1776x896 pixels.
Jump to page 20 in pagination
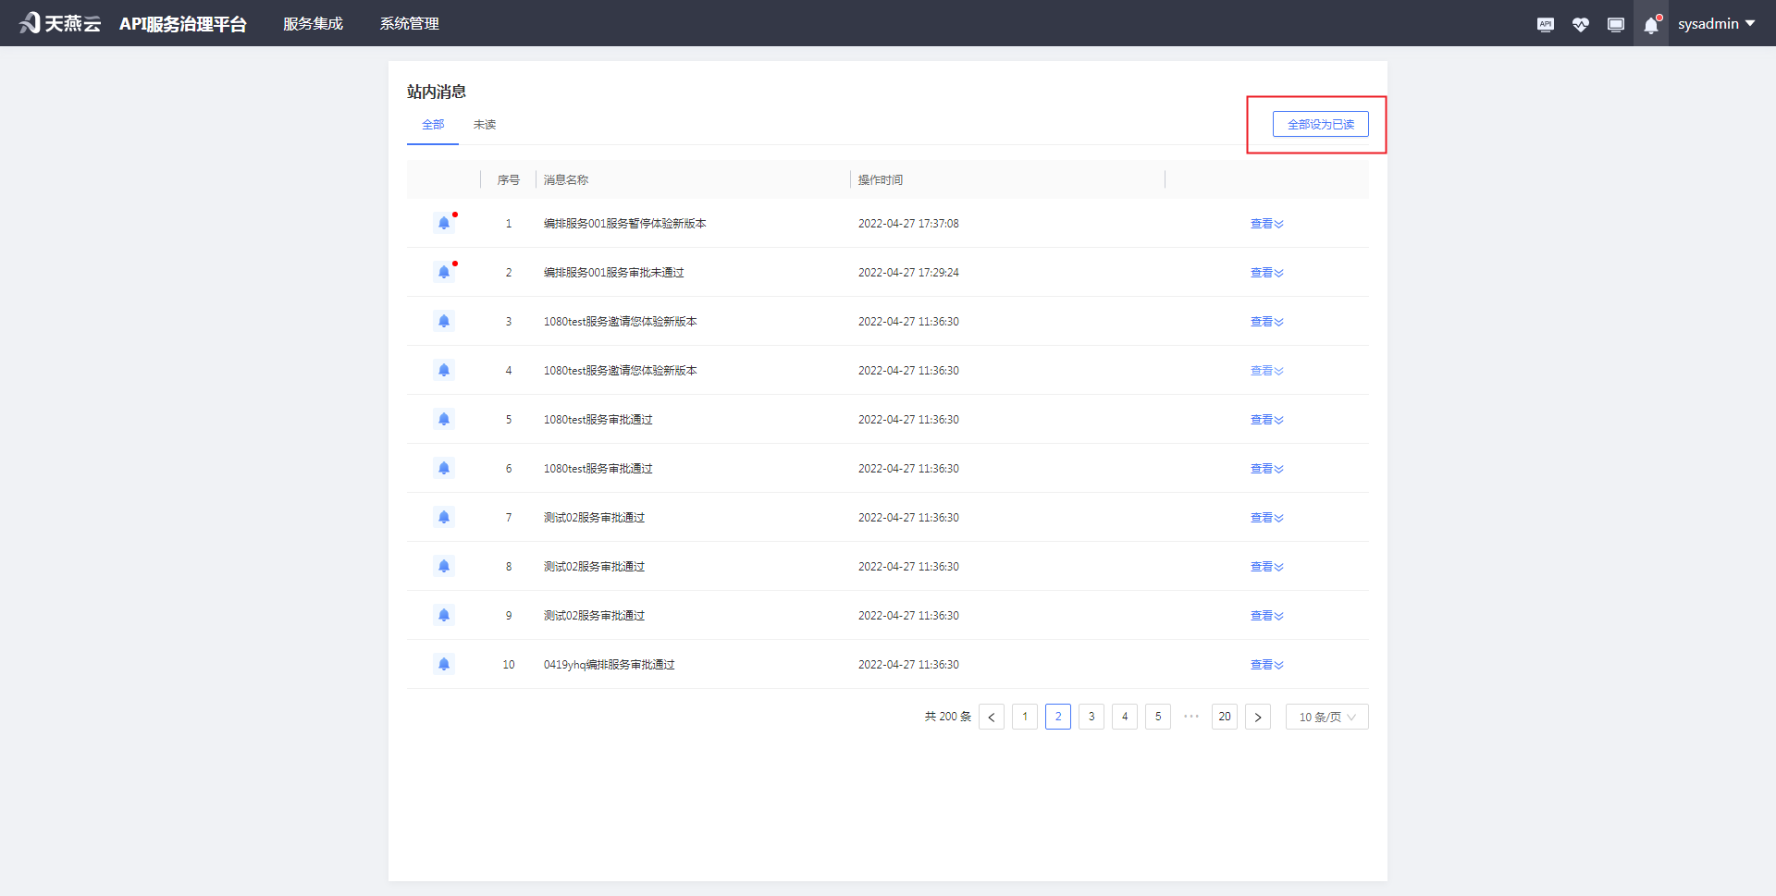tap(1224, 717)
